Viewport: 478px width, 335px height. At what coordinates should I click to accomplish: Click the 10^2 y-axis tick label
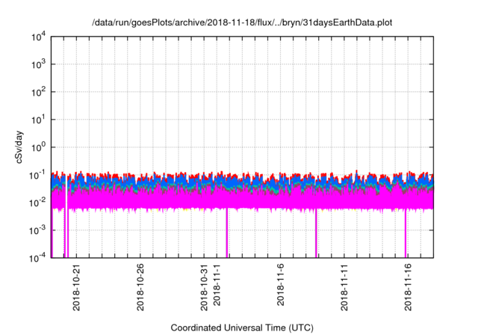click(x=38, y=93)
